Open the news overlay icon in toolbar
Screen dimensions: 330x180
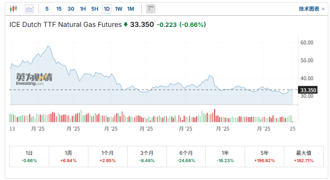coord(151,9)
